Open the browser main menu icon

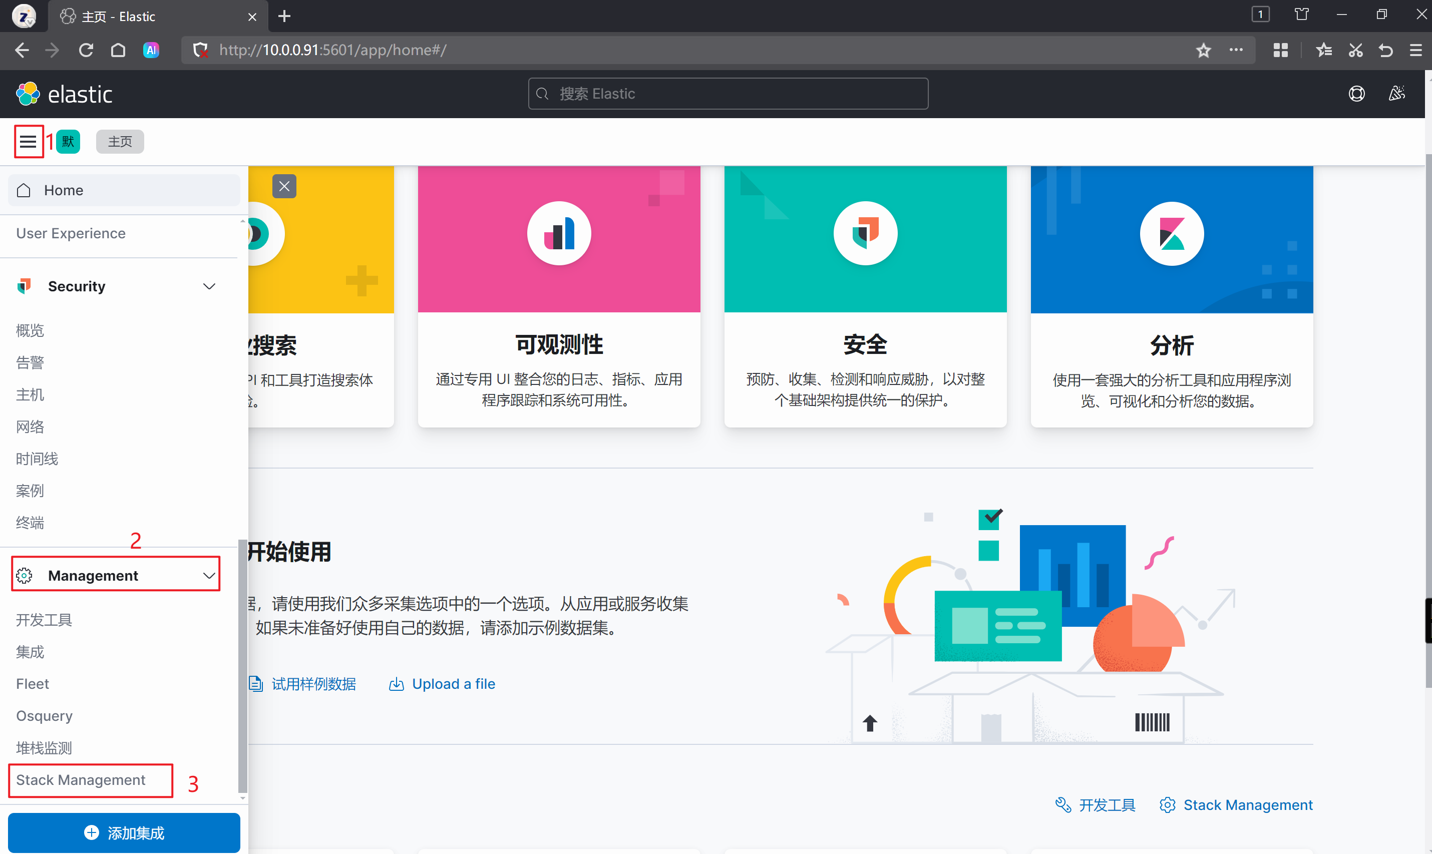tap(1416, 50)
